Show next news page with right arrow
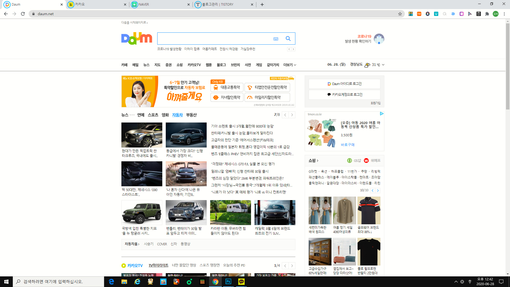Viewport: 510px width, 287px height. (x=292, y=115)
